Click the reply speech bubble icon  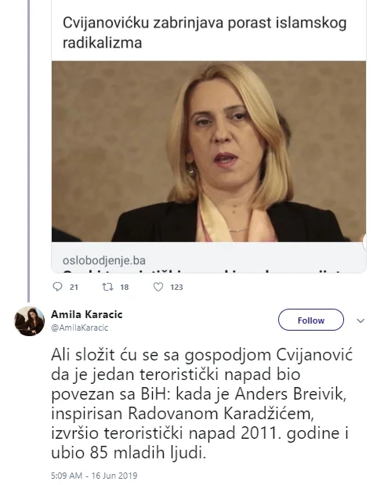click(57, 287)
